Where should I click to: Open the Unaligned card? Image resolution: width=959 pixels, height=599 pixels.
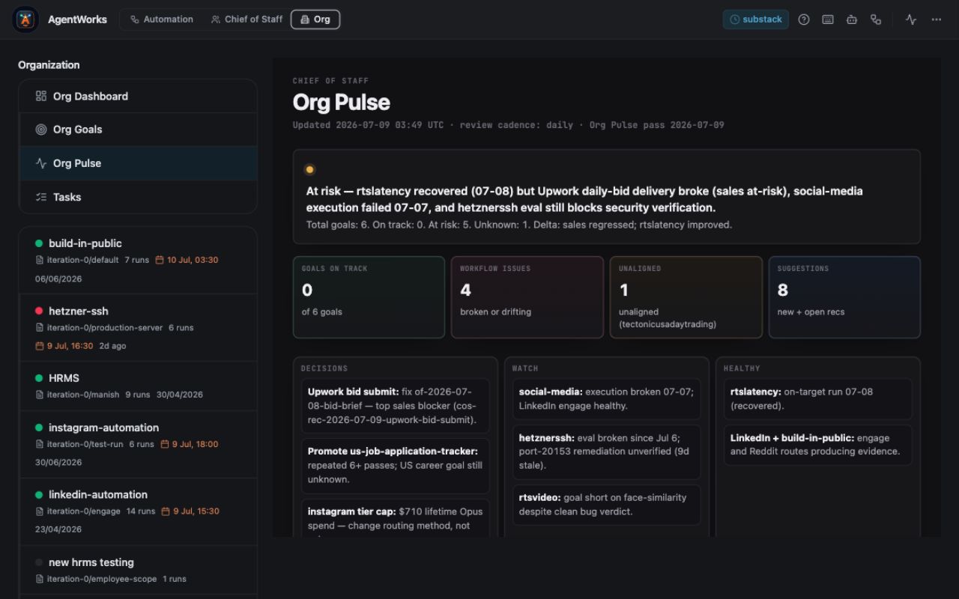click(x=686, y=297)
